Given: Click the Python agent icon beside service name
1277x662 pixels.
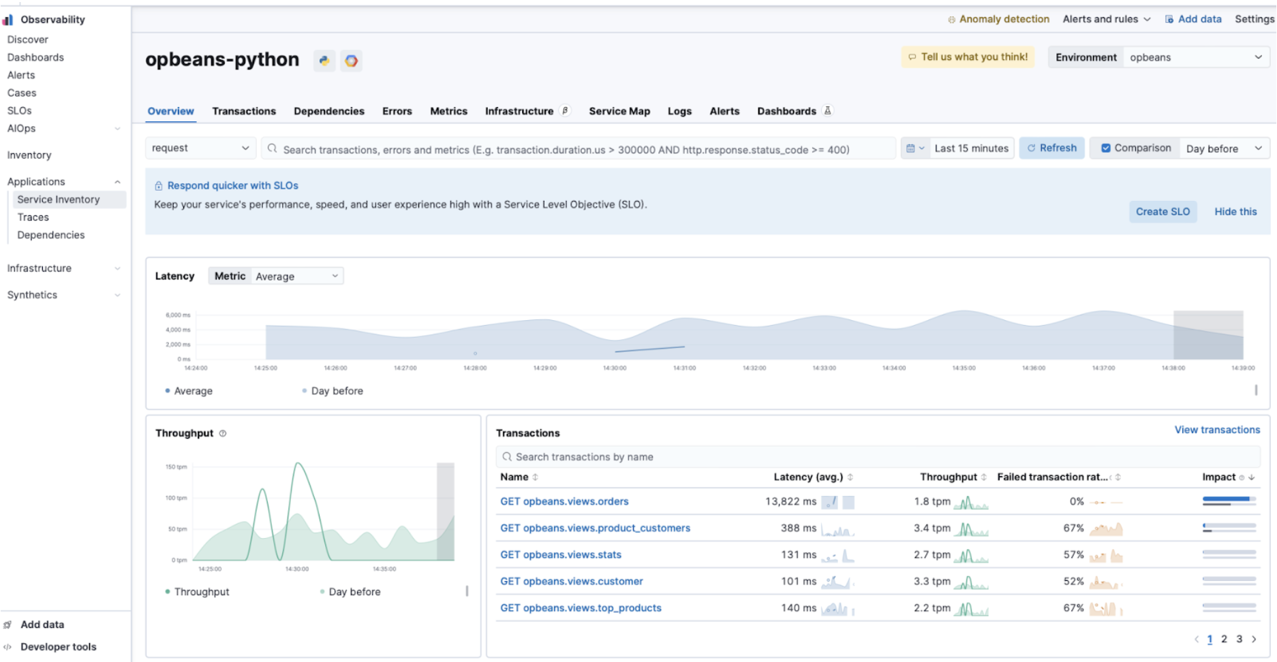Looking at the screenshot, I should (324, 61).
